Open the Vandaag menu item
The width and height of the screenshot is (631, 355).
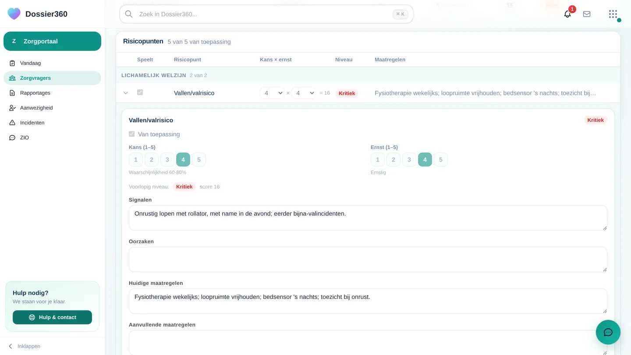click(x=52, y=63)
